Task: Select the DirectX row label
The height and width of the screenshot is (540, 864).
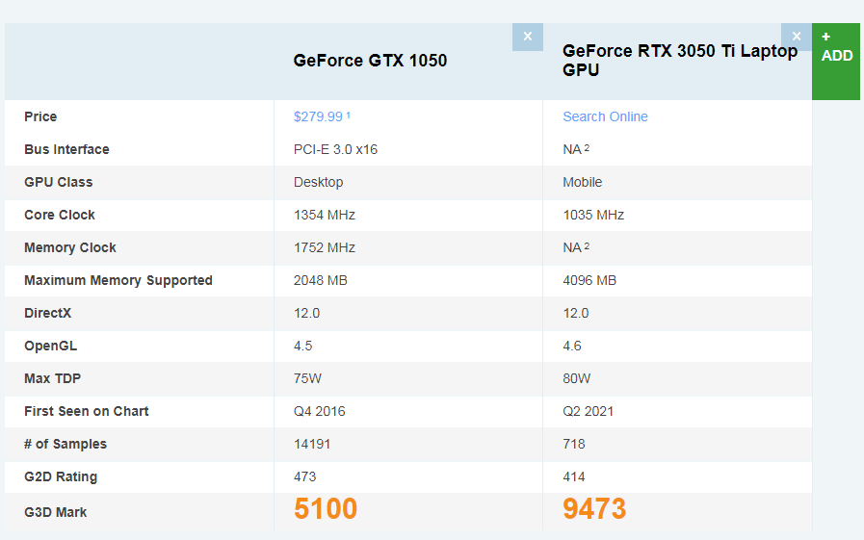Action: coord(47,313)
